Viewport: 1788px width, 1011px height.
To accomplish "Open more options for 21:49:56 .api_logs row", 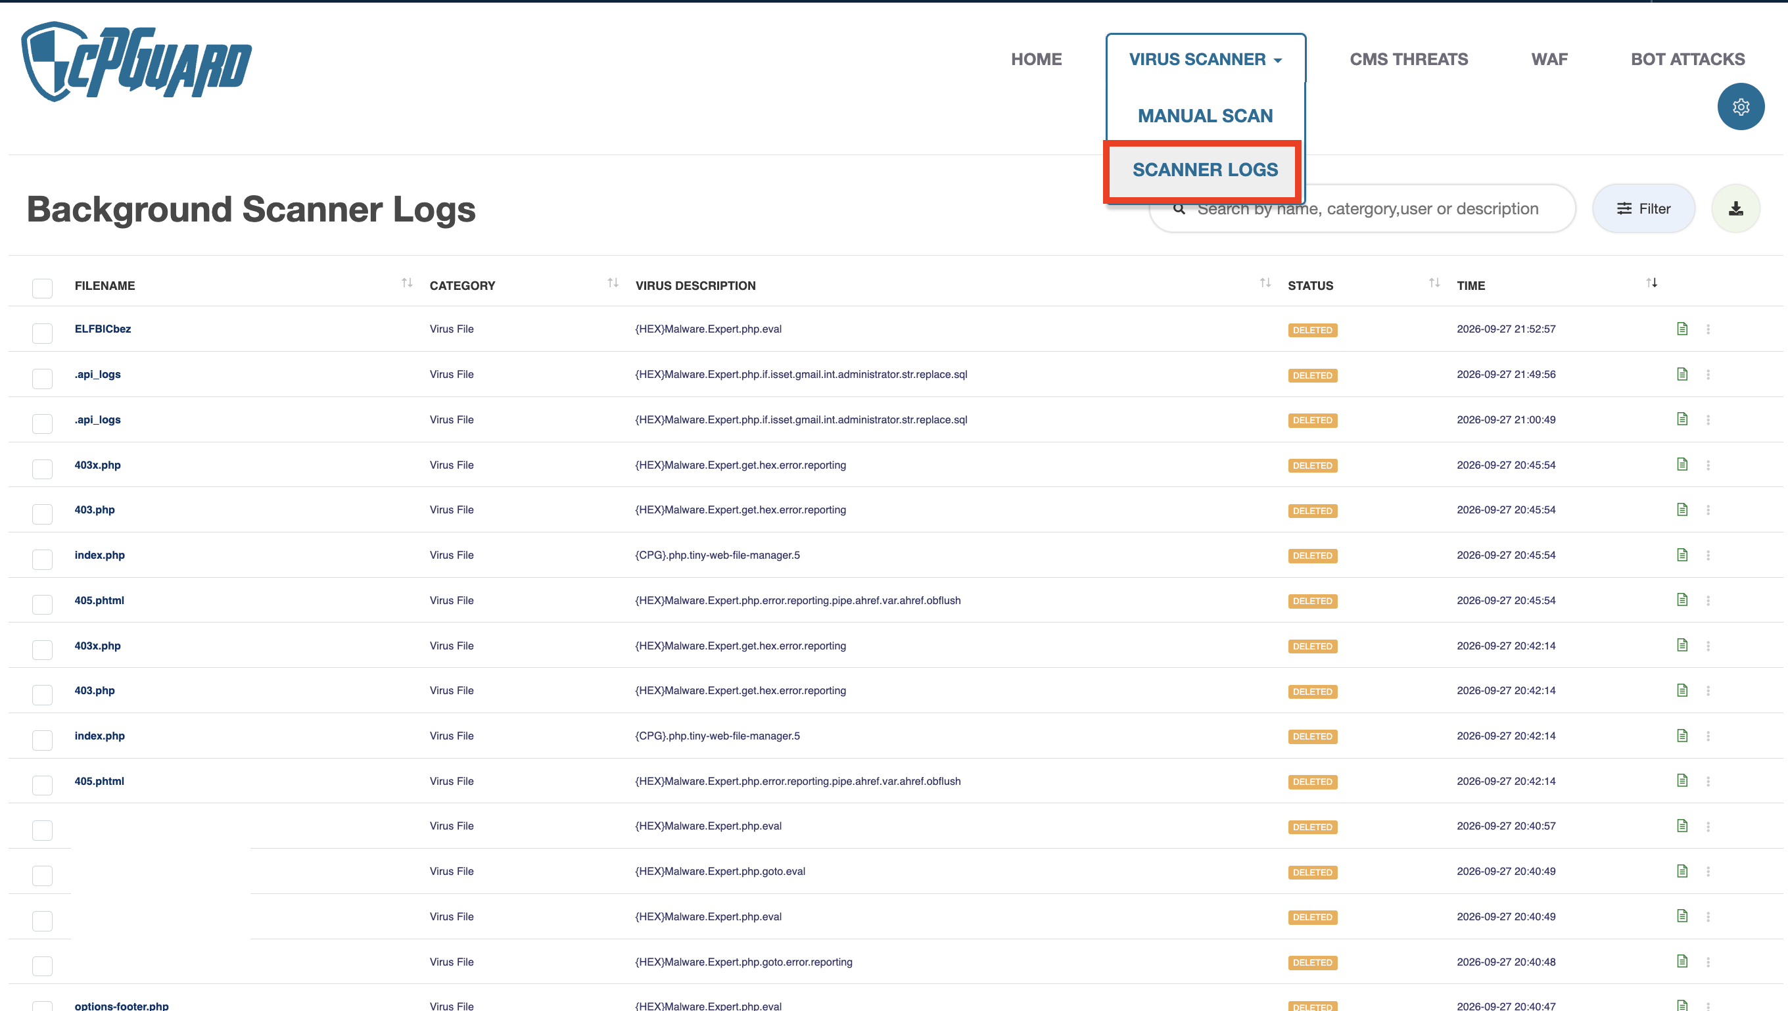I will pyautogui.click(x=1708, y=374).
